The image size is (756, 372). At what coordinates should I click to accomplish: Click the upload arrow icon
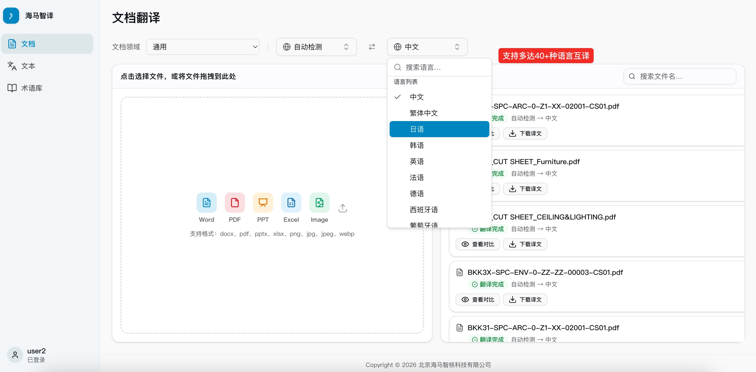pos(342,208)
